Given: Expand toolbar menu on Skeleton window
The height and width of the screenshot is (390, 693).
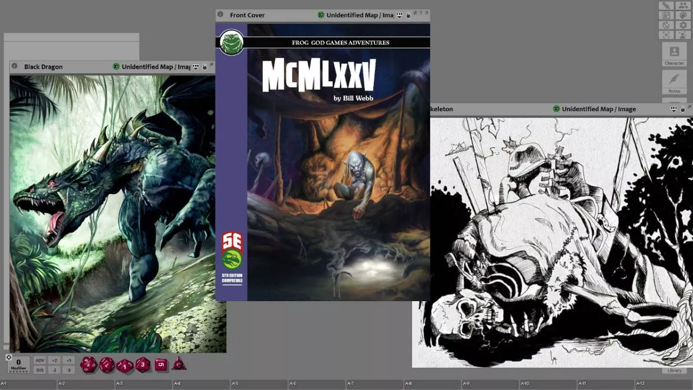Looking at the screenshot, I should (x=674, y=109).
